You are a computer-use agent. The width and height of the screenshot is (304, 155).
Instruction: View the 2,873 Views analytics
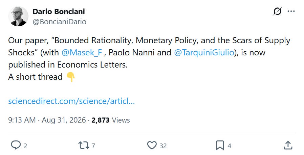click(110, 120)
